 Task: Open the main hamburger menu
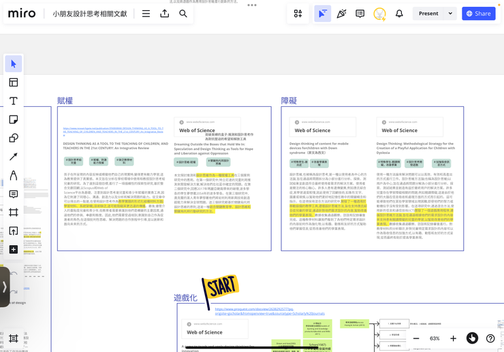tap(146, 14)
